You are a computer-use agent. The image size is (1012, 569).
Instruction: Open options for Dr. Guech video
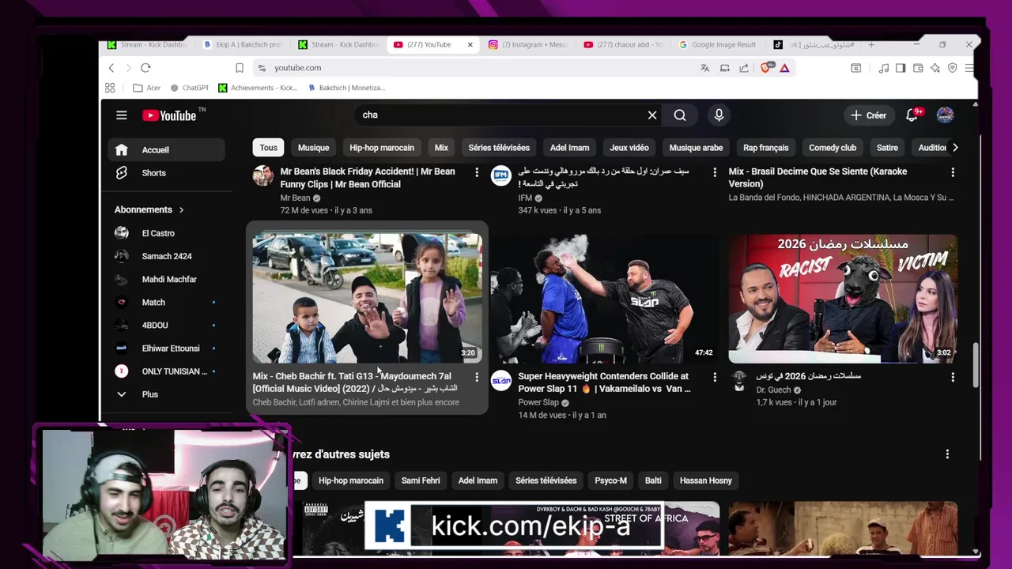pyautogui.click(x=952, y=378)
